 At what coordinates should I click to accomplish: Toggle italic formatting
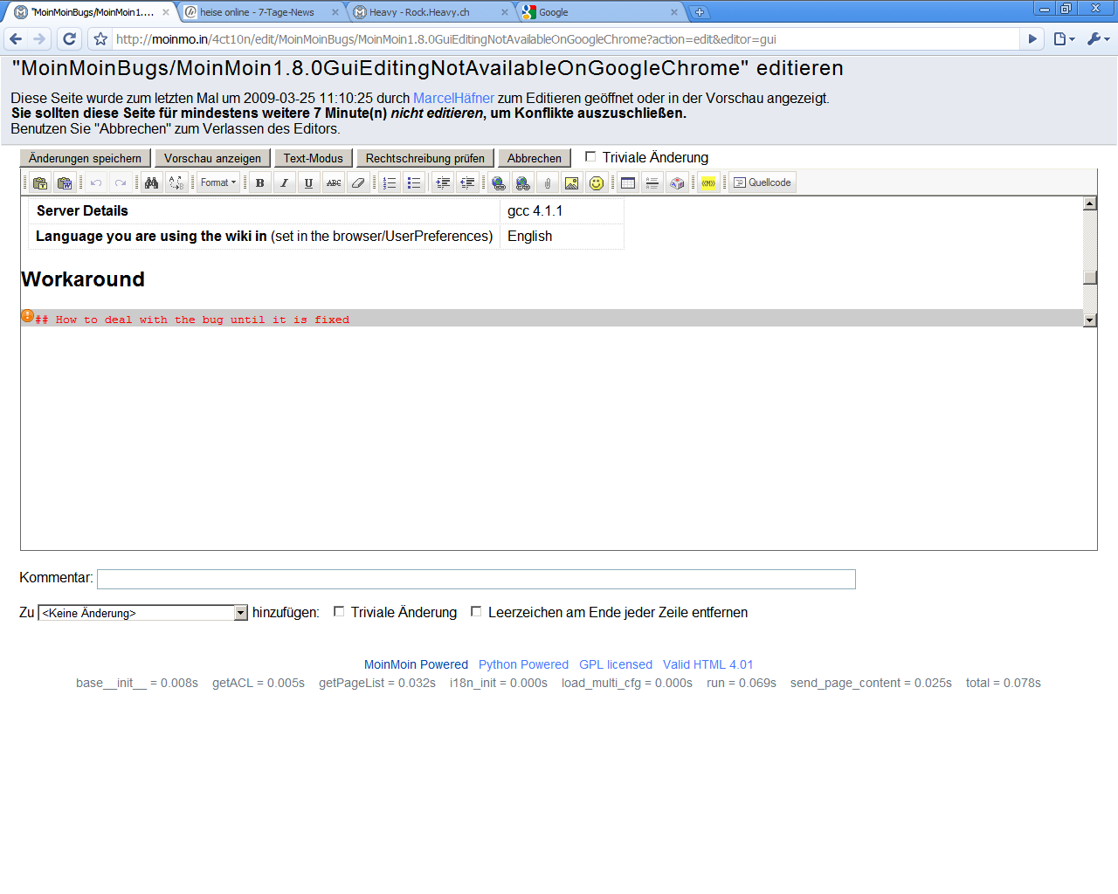pyautogui.click(x=285, y=182)
